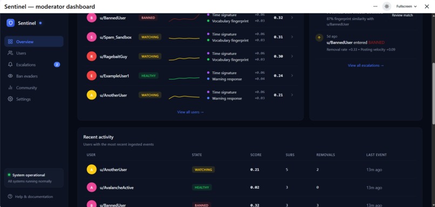435x207 pixels.
Task: Click the LAST EVENT column header
Action: [376, 155]
